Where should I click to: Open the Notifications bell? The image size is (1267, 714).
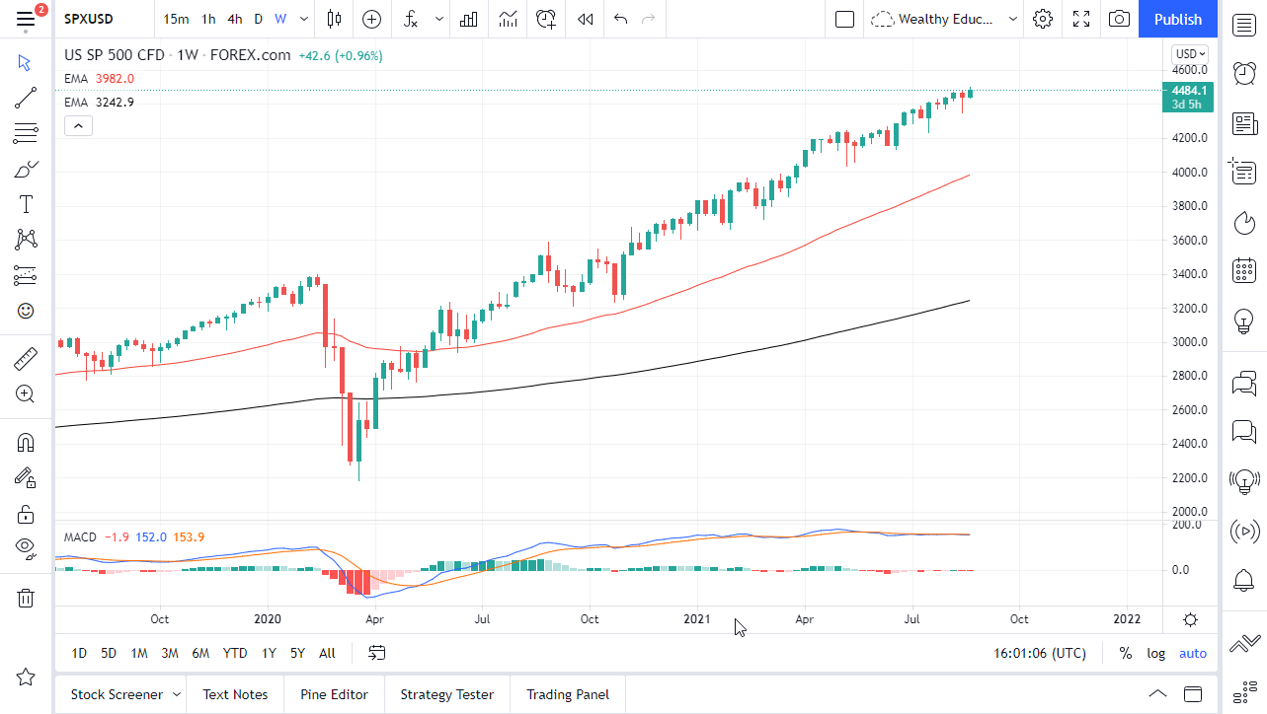click(1243, 581)
